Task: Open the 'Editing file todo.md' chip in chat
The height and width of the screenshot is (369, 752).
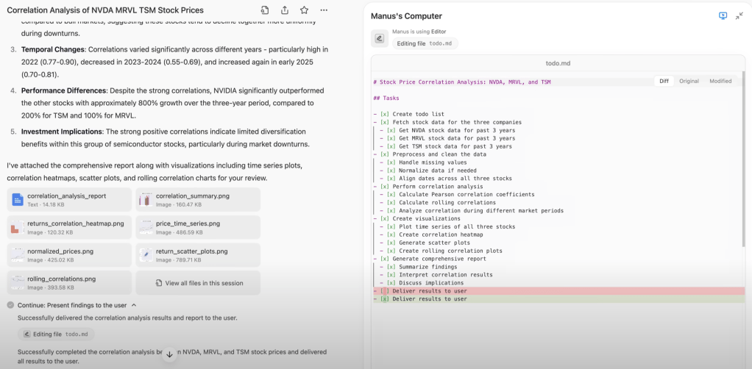Action: tap(56, 334)
